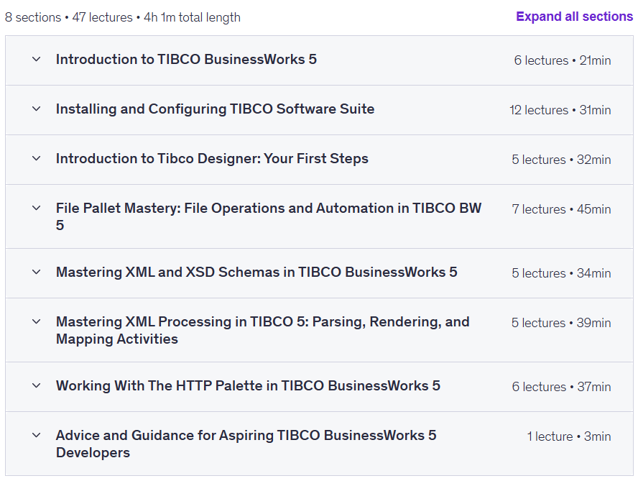Select Mastering XML Processing in TIBCO 5 title
638x481 pixels.
tap(263, 330)
